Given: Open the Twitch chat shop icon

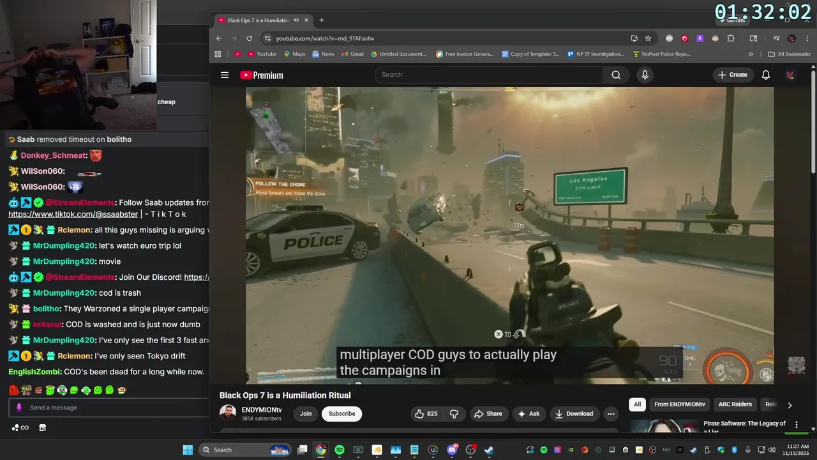Looking at the screenshot, I should point(43,427).
